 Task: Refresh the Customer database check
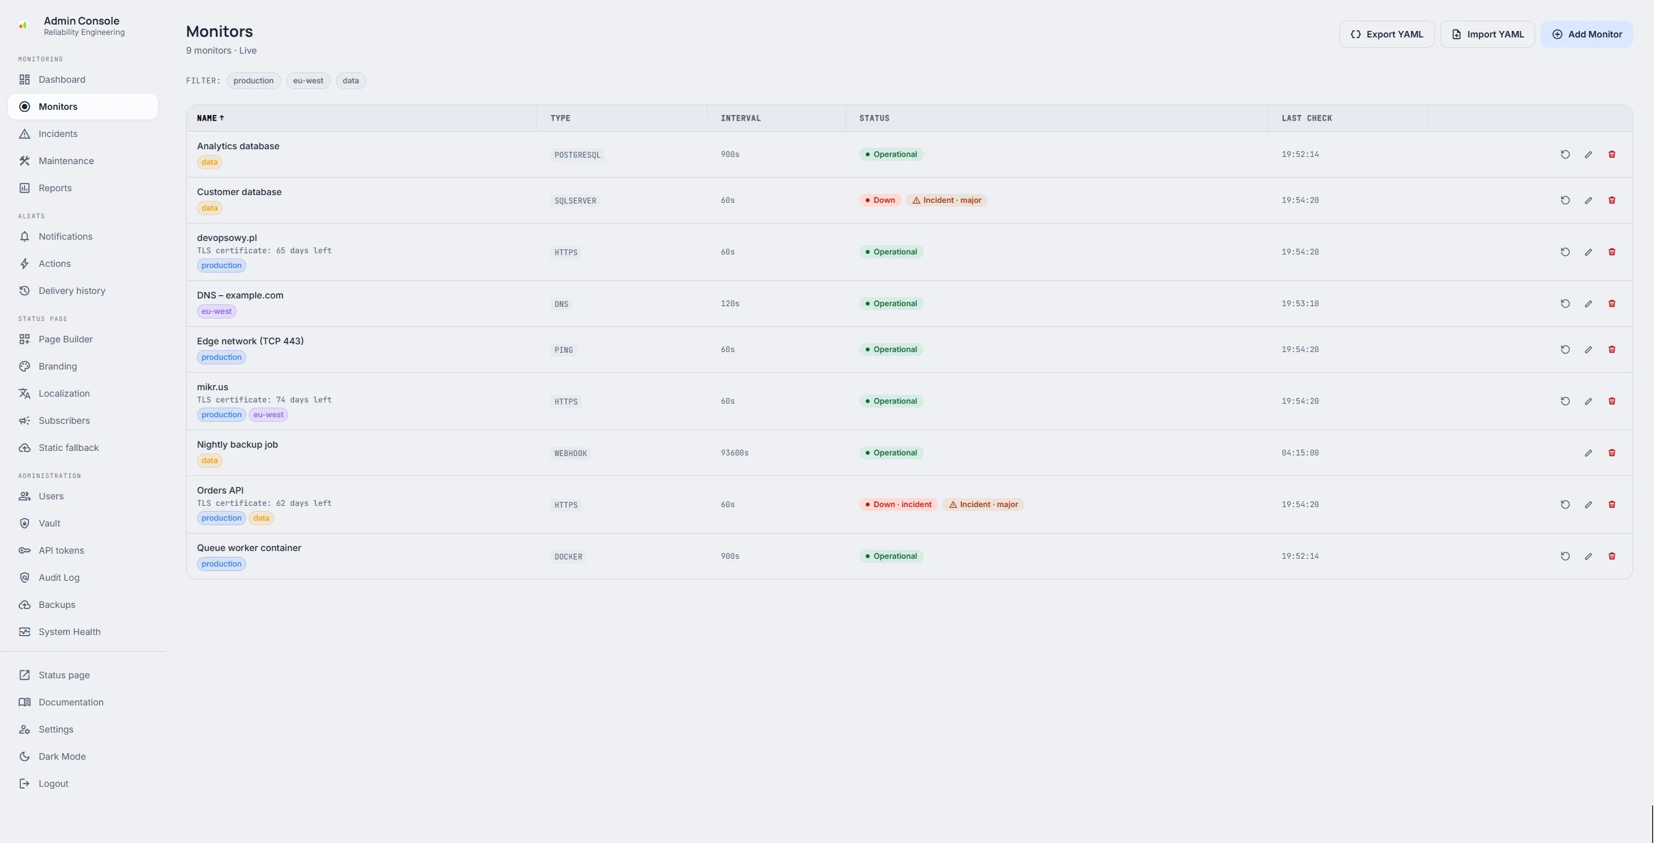(1565, 200)
